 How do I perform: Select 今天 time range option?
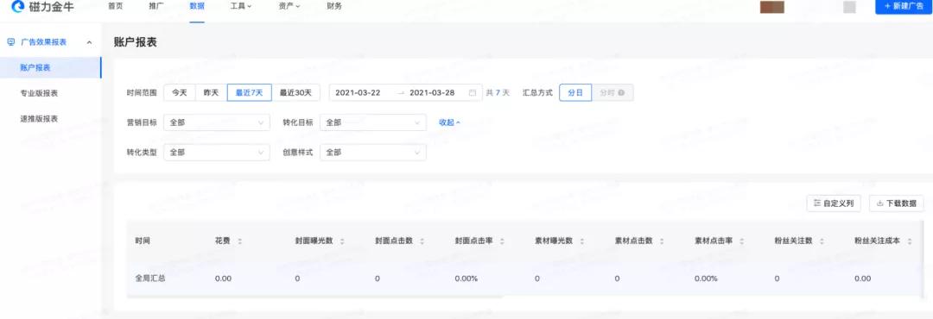[180, 92]
